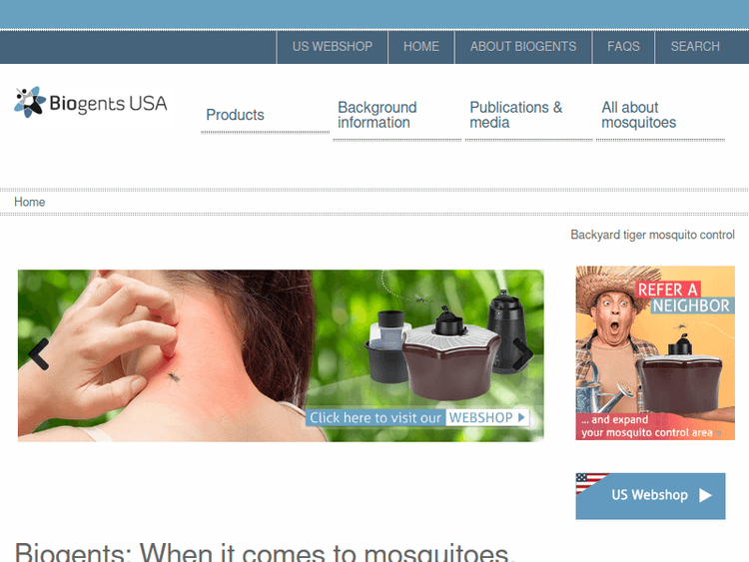
Task: Expand Publications & media menu
Action: click(516, 115)
